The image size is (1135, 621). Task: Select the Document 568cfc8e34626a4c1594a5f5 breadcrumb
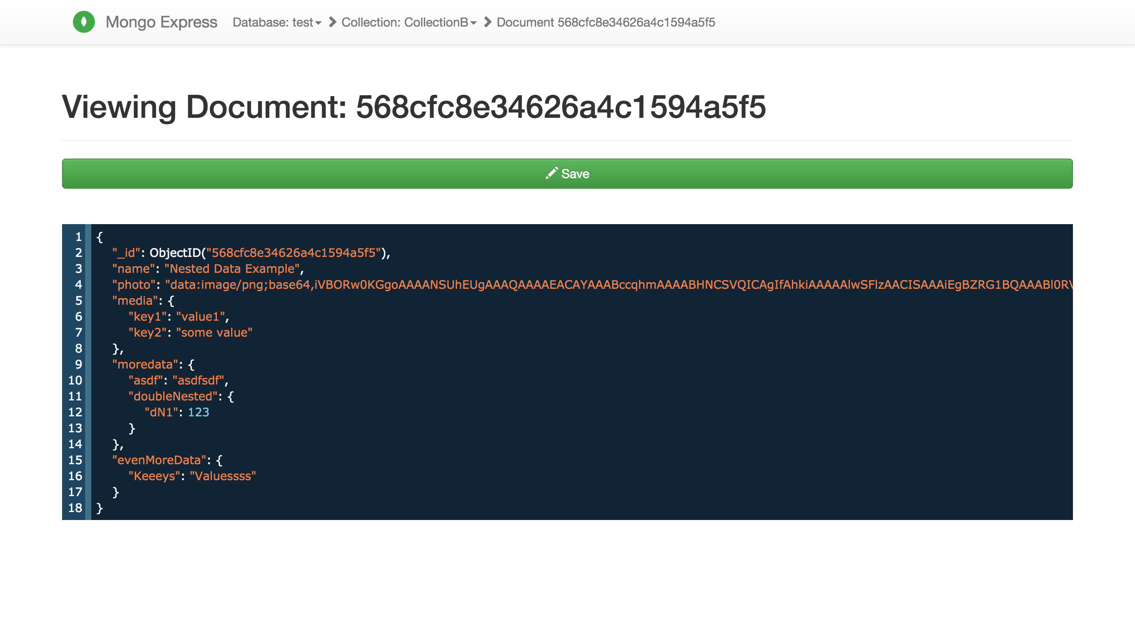pos(606,23)
